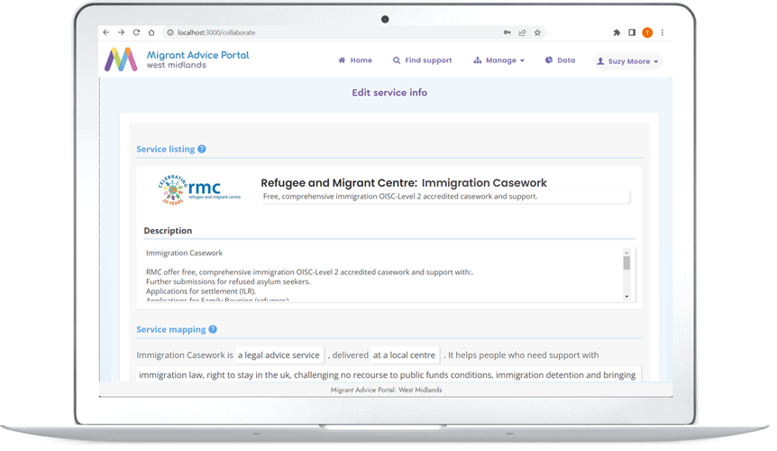This screenshot has height=451, width=777.
Task: Click the 'Description' label
Action: click(x=168, y=231)
